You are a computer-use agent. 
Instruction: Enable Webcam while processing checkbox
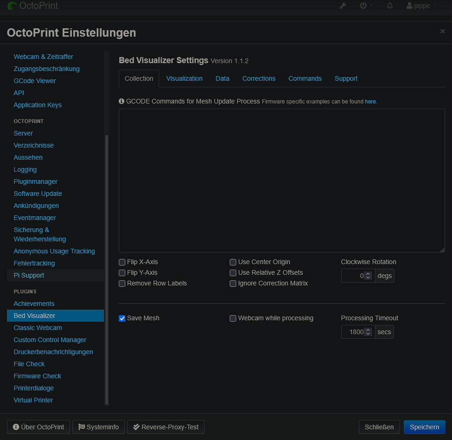click(233, 318)
